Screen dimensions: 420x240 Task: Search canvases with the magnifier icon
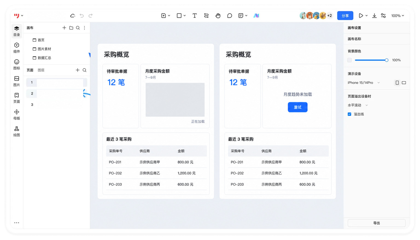click(78, 28)
